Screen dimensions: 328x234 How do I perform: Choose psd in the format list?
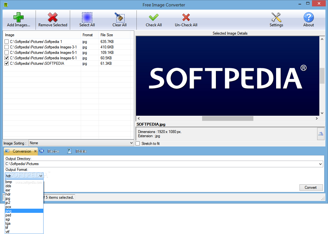24,215
